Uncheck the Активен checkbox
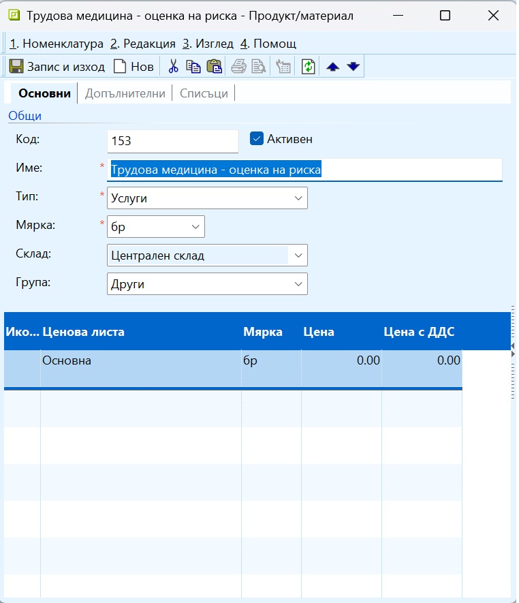This screenshot has width=519, height=603. pos(257,138)
